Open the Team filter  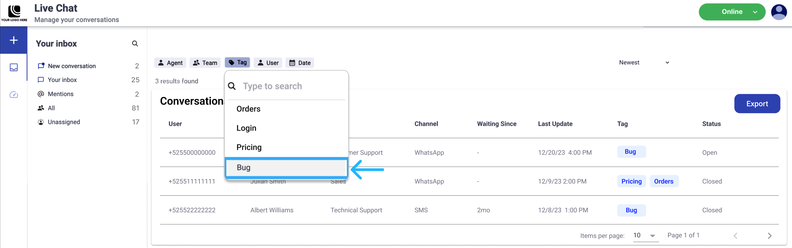click(205, 63)
